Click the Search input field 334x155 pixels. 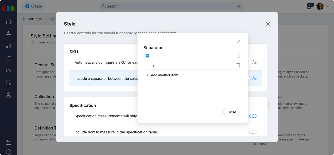pyautogui.click(x=170, y=6)
